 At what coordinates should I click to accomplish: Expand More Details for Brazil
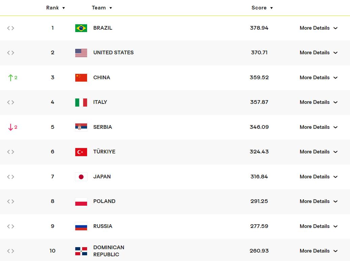point(318,28)
